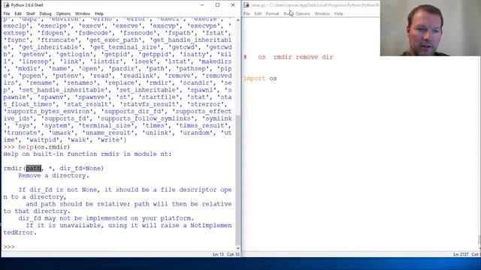
Task: Click 'import os' line in editor
Action: (x=260, y=78)
